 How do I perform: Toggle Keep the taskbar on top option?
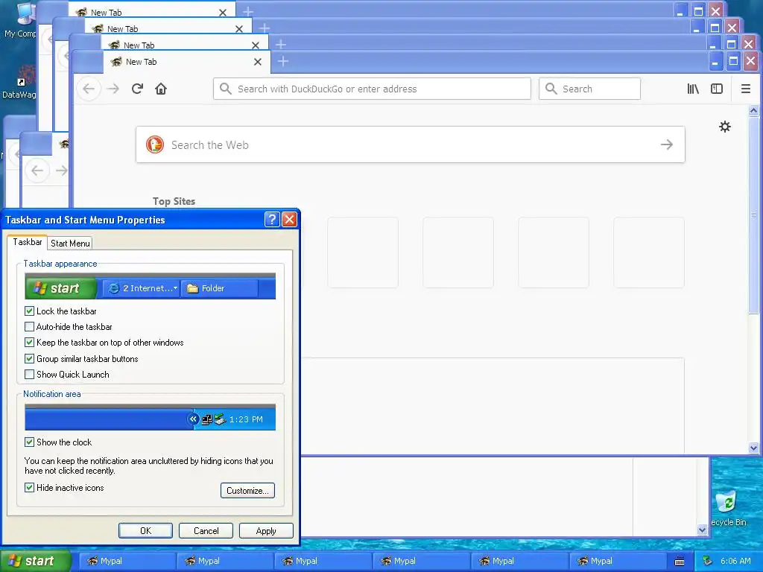click(x=29, y=343)
